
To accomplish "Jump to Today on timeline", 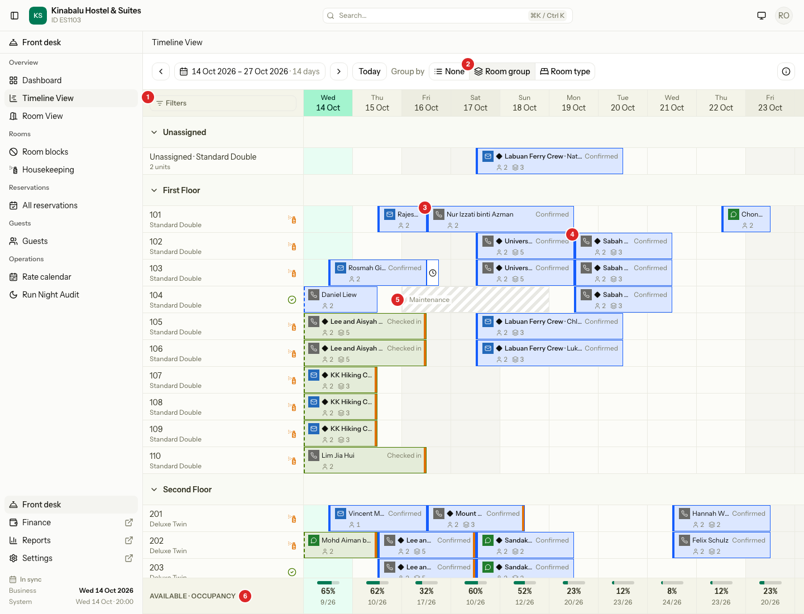I will click(x=369, y=71).
